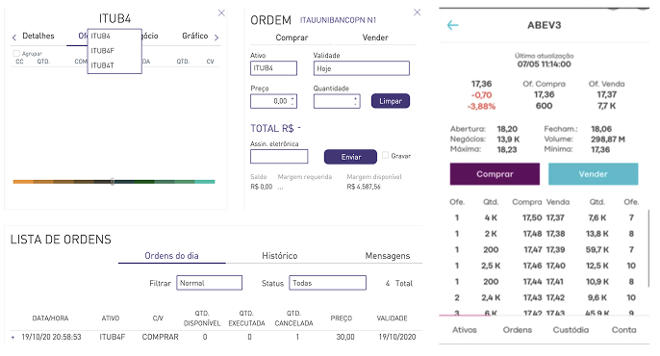Sort by VALIDADE column header

392,318
